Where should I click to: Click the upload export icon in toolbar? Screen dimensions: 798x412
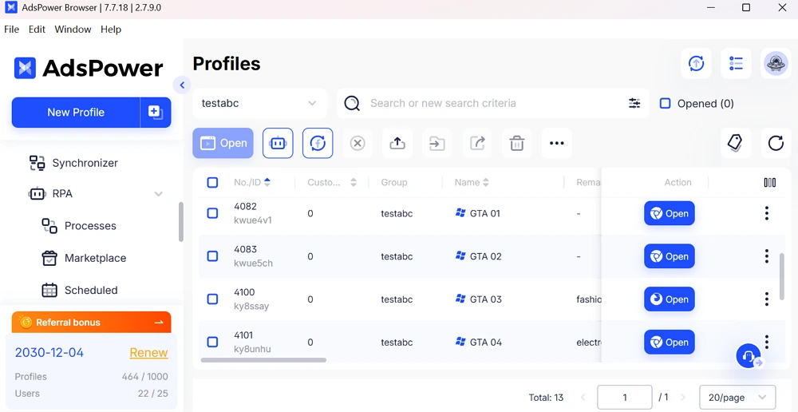pyautogui.click(x=397, y=144)
